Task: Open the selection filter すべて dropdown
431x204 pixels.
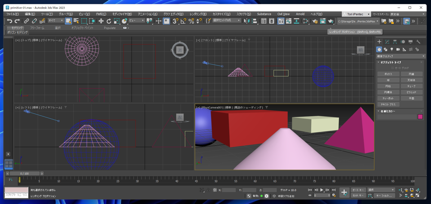Action: point(56,20)
